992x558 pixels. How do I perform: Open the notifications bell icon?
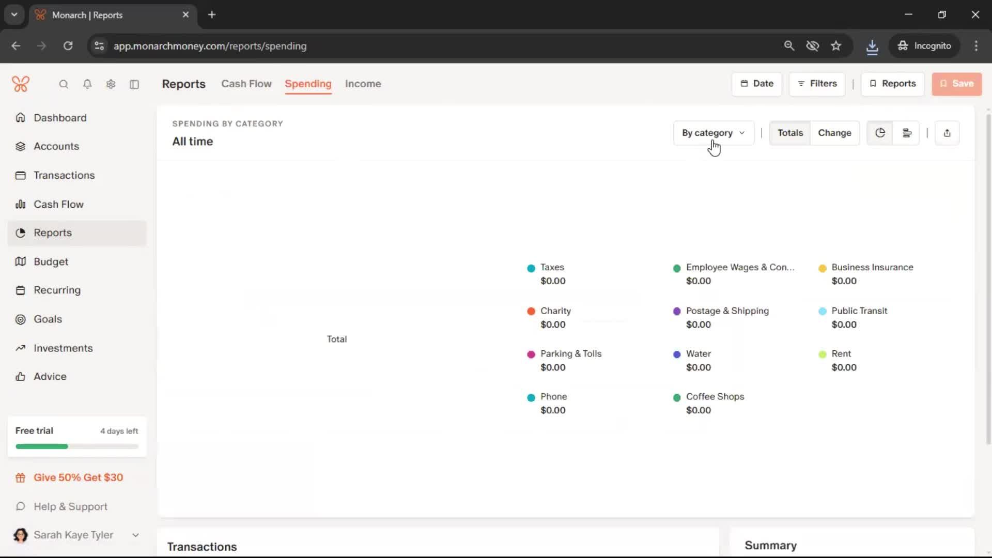point(87,84)
